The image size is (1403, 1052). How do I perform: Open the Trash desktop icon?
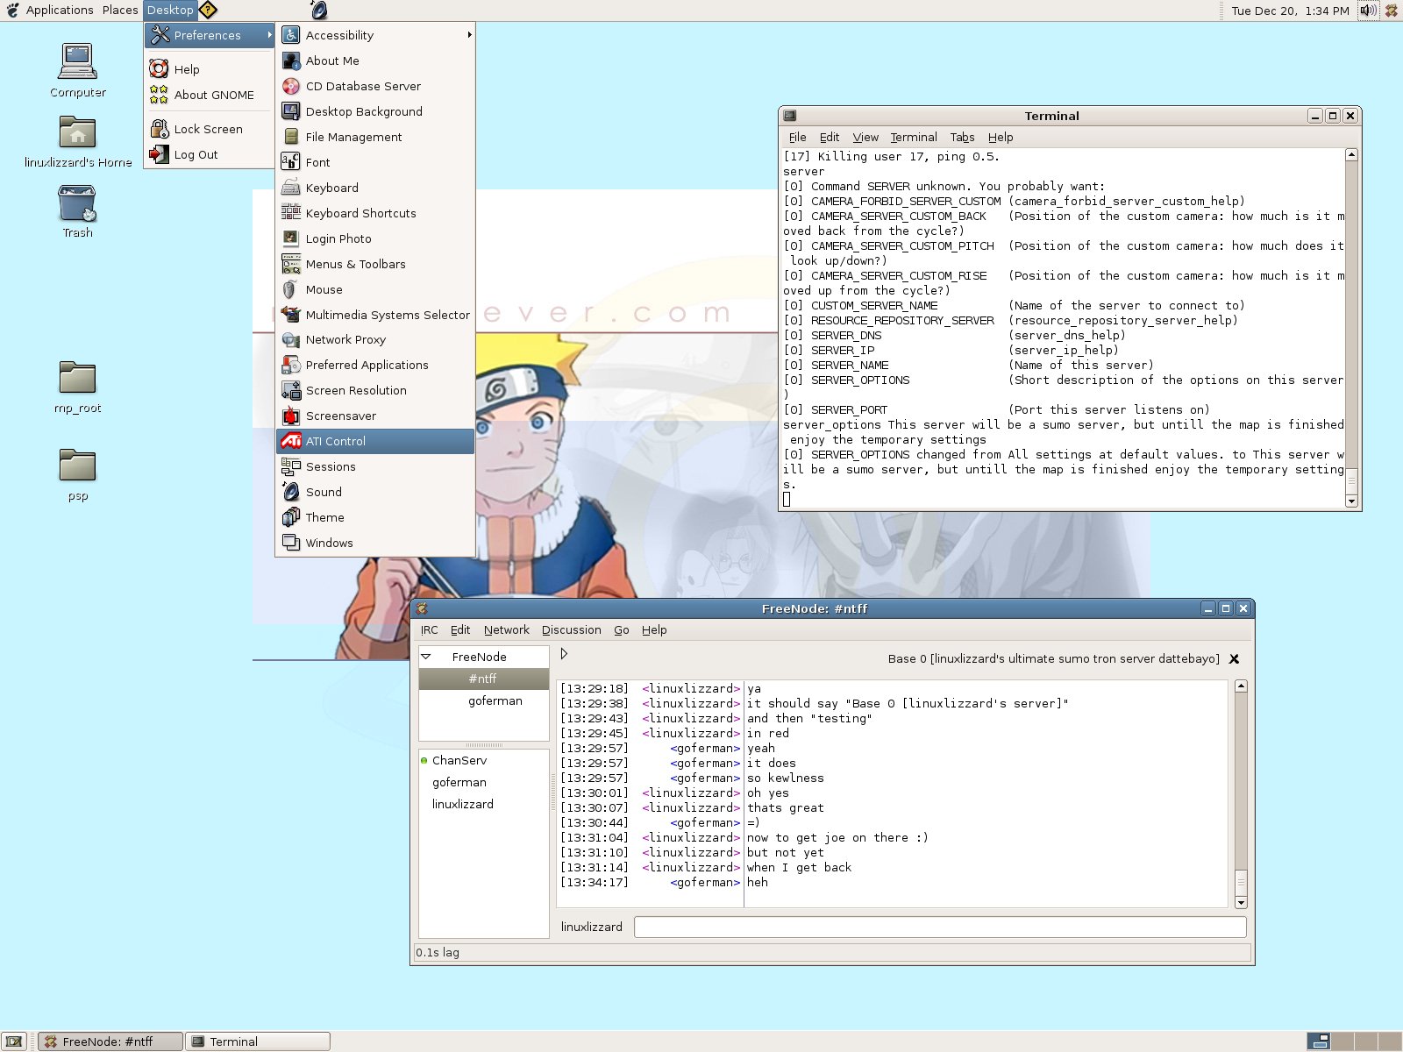coord(77,205)
